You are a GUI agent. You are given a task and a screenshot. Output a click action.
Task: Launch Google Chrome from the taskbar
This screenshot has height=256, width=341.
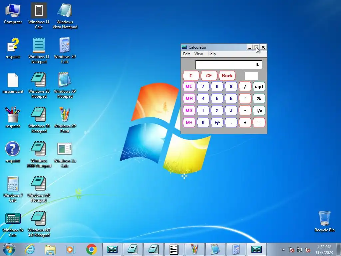91,249
